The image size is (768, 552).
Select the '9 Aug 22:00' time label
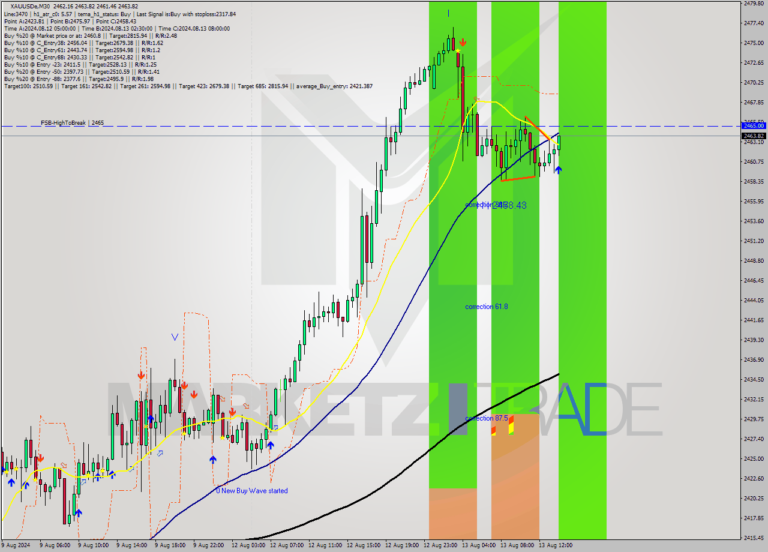pyautogui.click(x=208, y=545)
